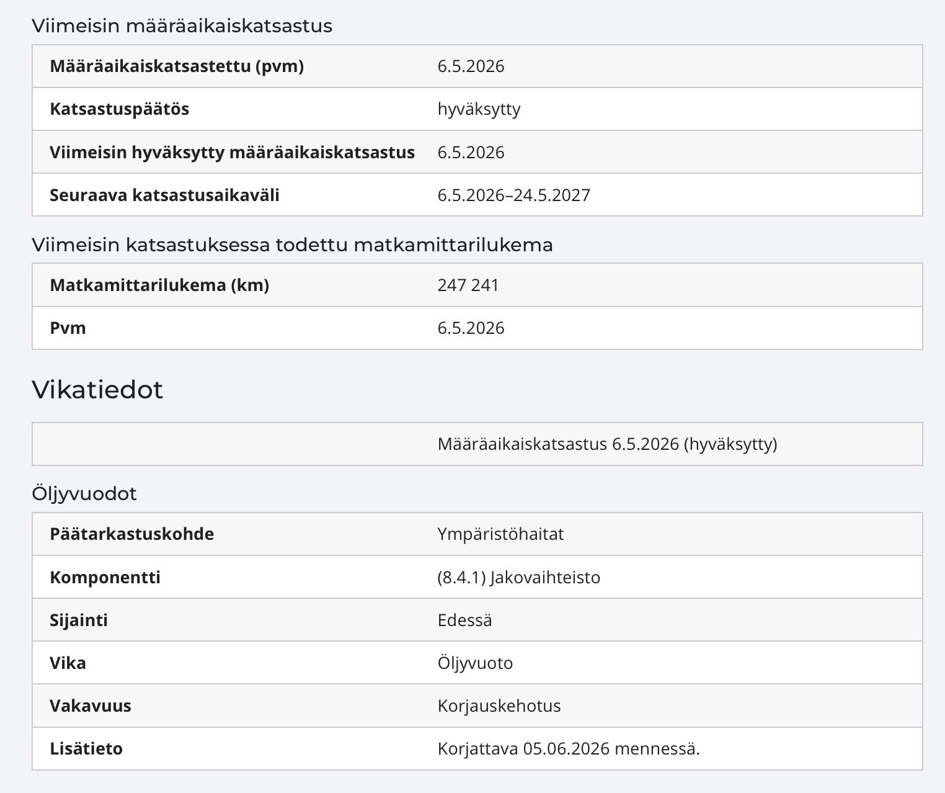The width and height of the screenshot is (945, 793).
Task: Select the Päätarkastuskohde label
Action: tap(131, 534)
